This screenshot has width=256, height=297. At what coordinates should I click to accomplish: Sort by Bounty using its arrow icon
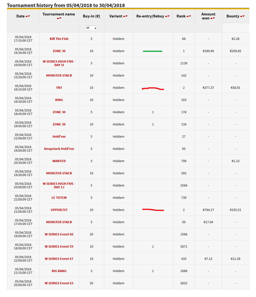point(242,16)
